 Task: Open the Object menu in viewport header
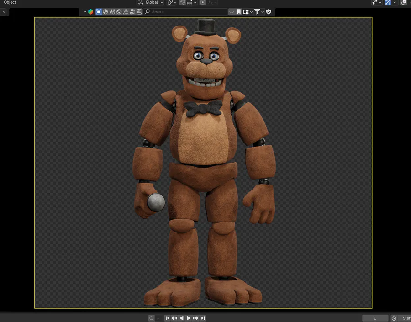tap(10, 2)
